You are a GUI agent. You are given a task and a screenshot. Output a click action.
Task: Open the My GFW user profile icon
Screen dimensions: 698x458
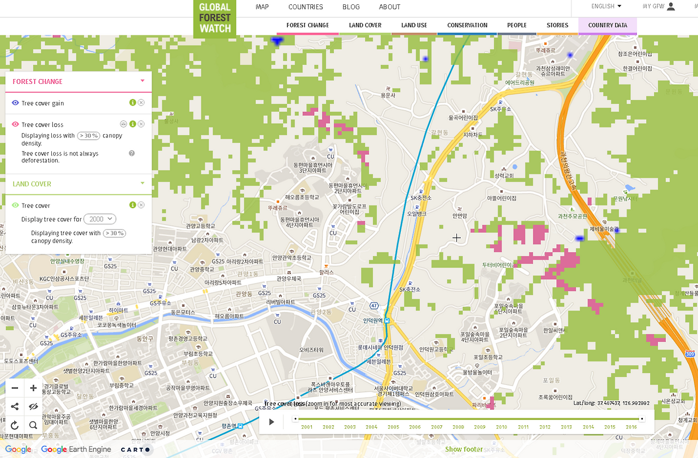[671, 7]
